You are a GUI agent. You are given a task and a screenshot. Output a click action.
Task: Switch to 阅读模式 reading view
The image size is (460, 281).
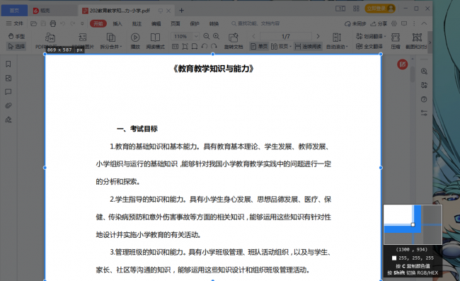(155, 40)
